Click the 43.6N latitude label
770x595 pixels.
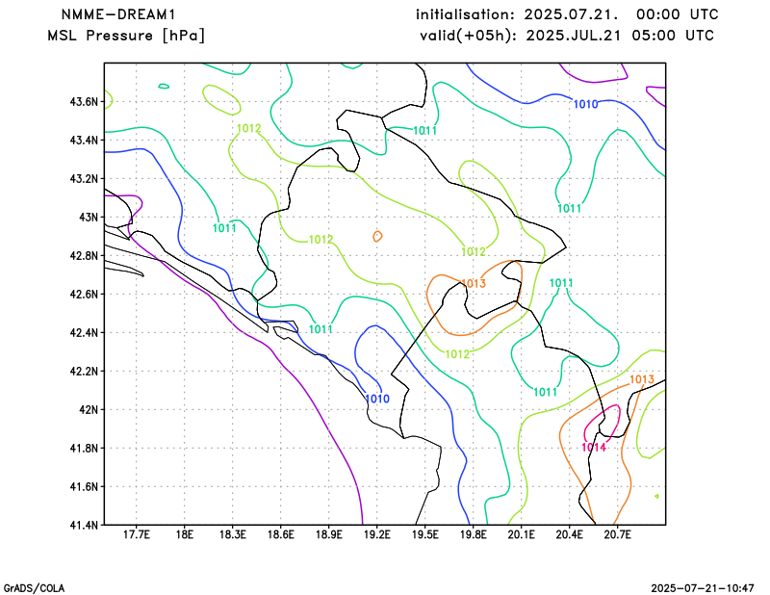pos(84,102)
